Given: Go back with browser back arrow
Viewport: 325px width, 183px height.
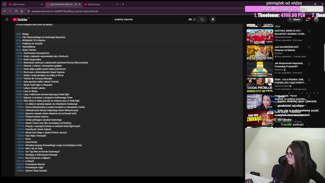Looking at the screenshot, I should pyautogui.click(x=5, y=11).
